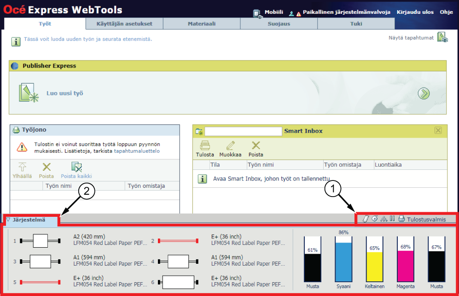This screenshot has width=459, height=296.
Task: Click the Keltainen ink level bar
Action: 374,259
